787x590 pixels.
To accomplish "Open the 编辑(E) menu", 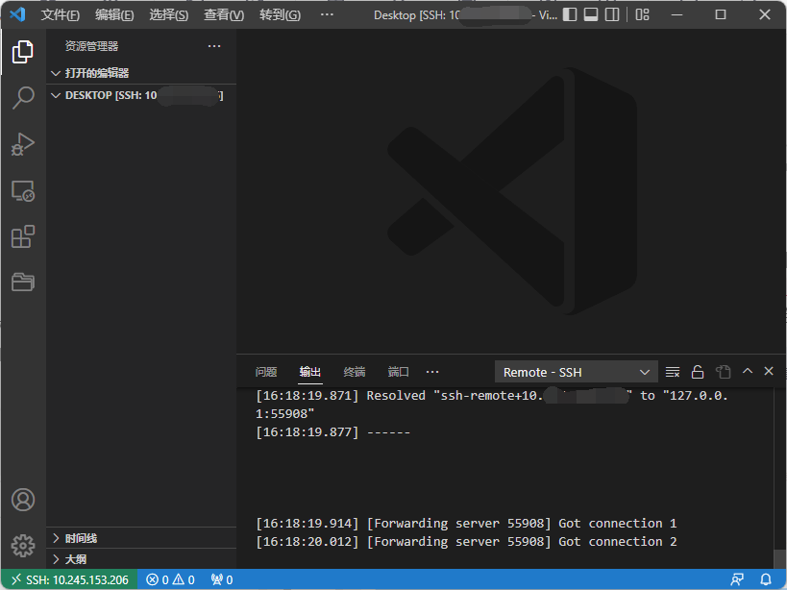I will tap(114, 15).
